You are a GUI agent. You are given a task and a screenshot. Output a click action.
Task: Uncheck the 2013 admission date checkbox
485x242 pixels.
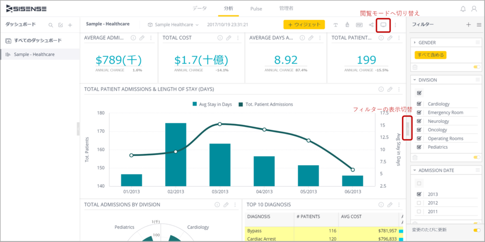tap(419, 194)
